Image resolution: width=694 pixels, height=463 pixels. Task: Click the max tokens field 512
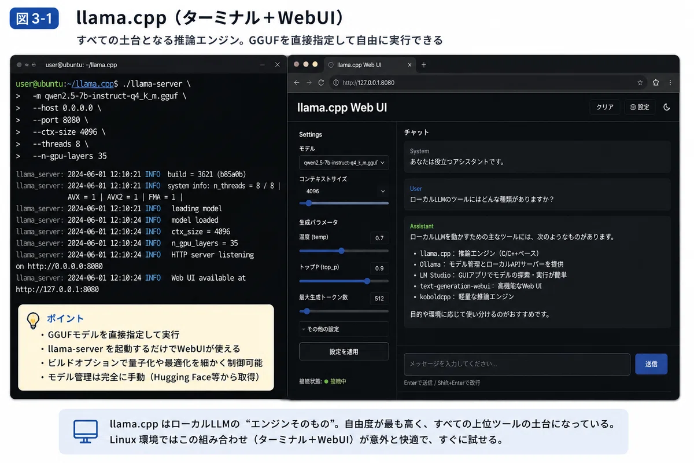[379, 299]
